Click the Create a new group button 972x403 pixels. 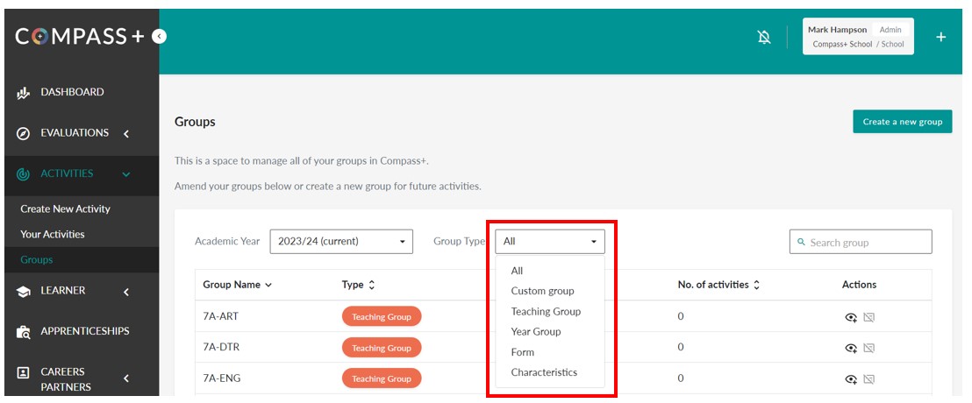pos(902,122)
